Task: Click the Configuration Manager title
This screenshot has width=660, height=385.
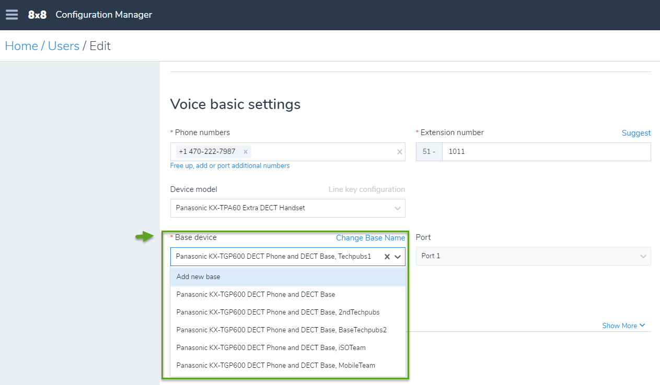Action: tap(103, 15)
